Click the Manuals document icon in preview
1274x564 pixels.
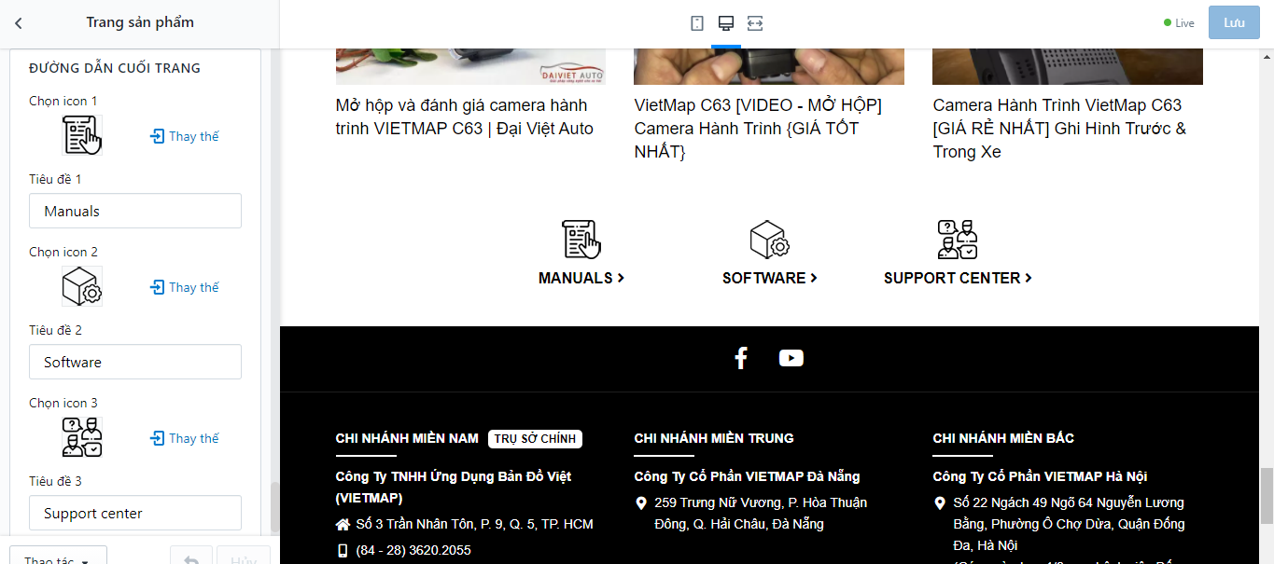pos(581,240)
